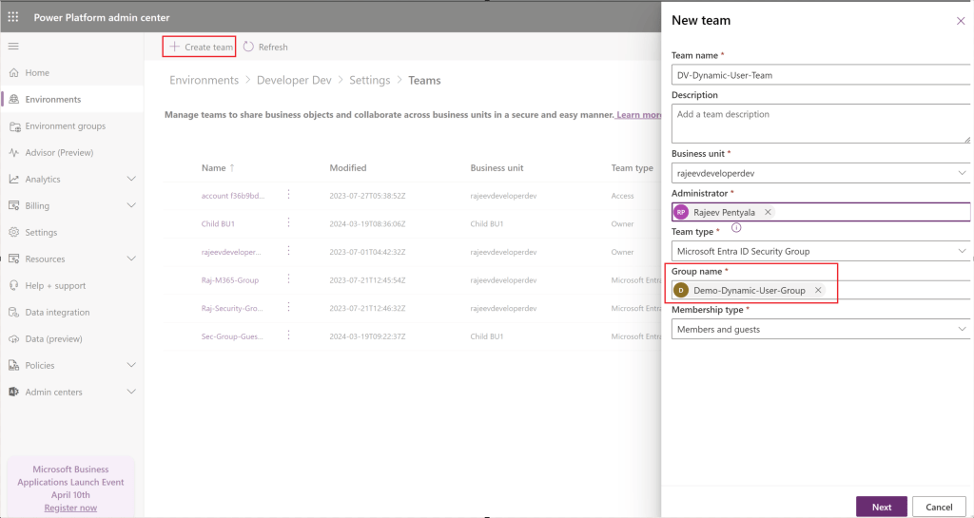Screen dimensions: 974x518
Task: Click the Team name input field
Action: tap(820, 74)
